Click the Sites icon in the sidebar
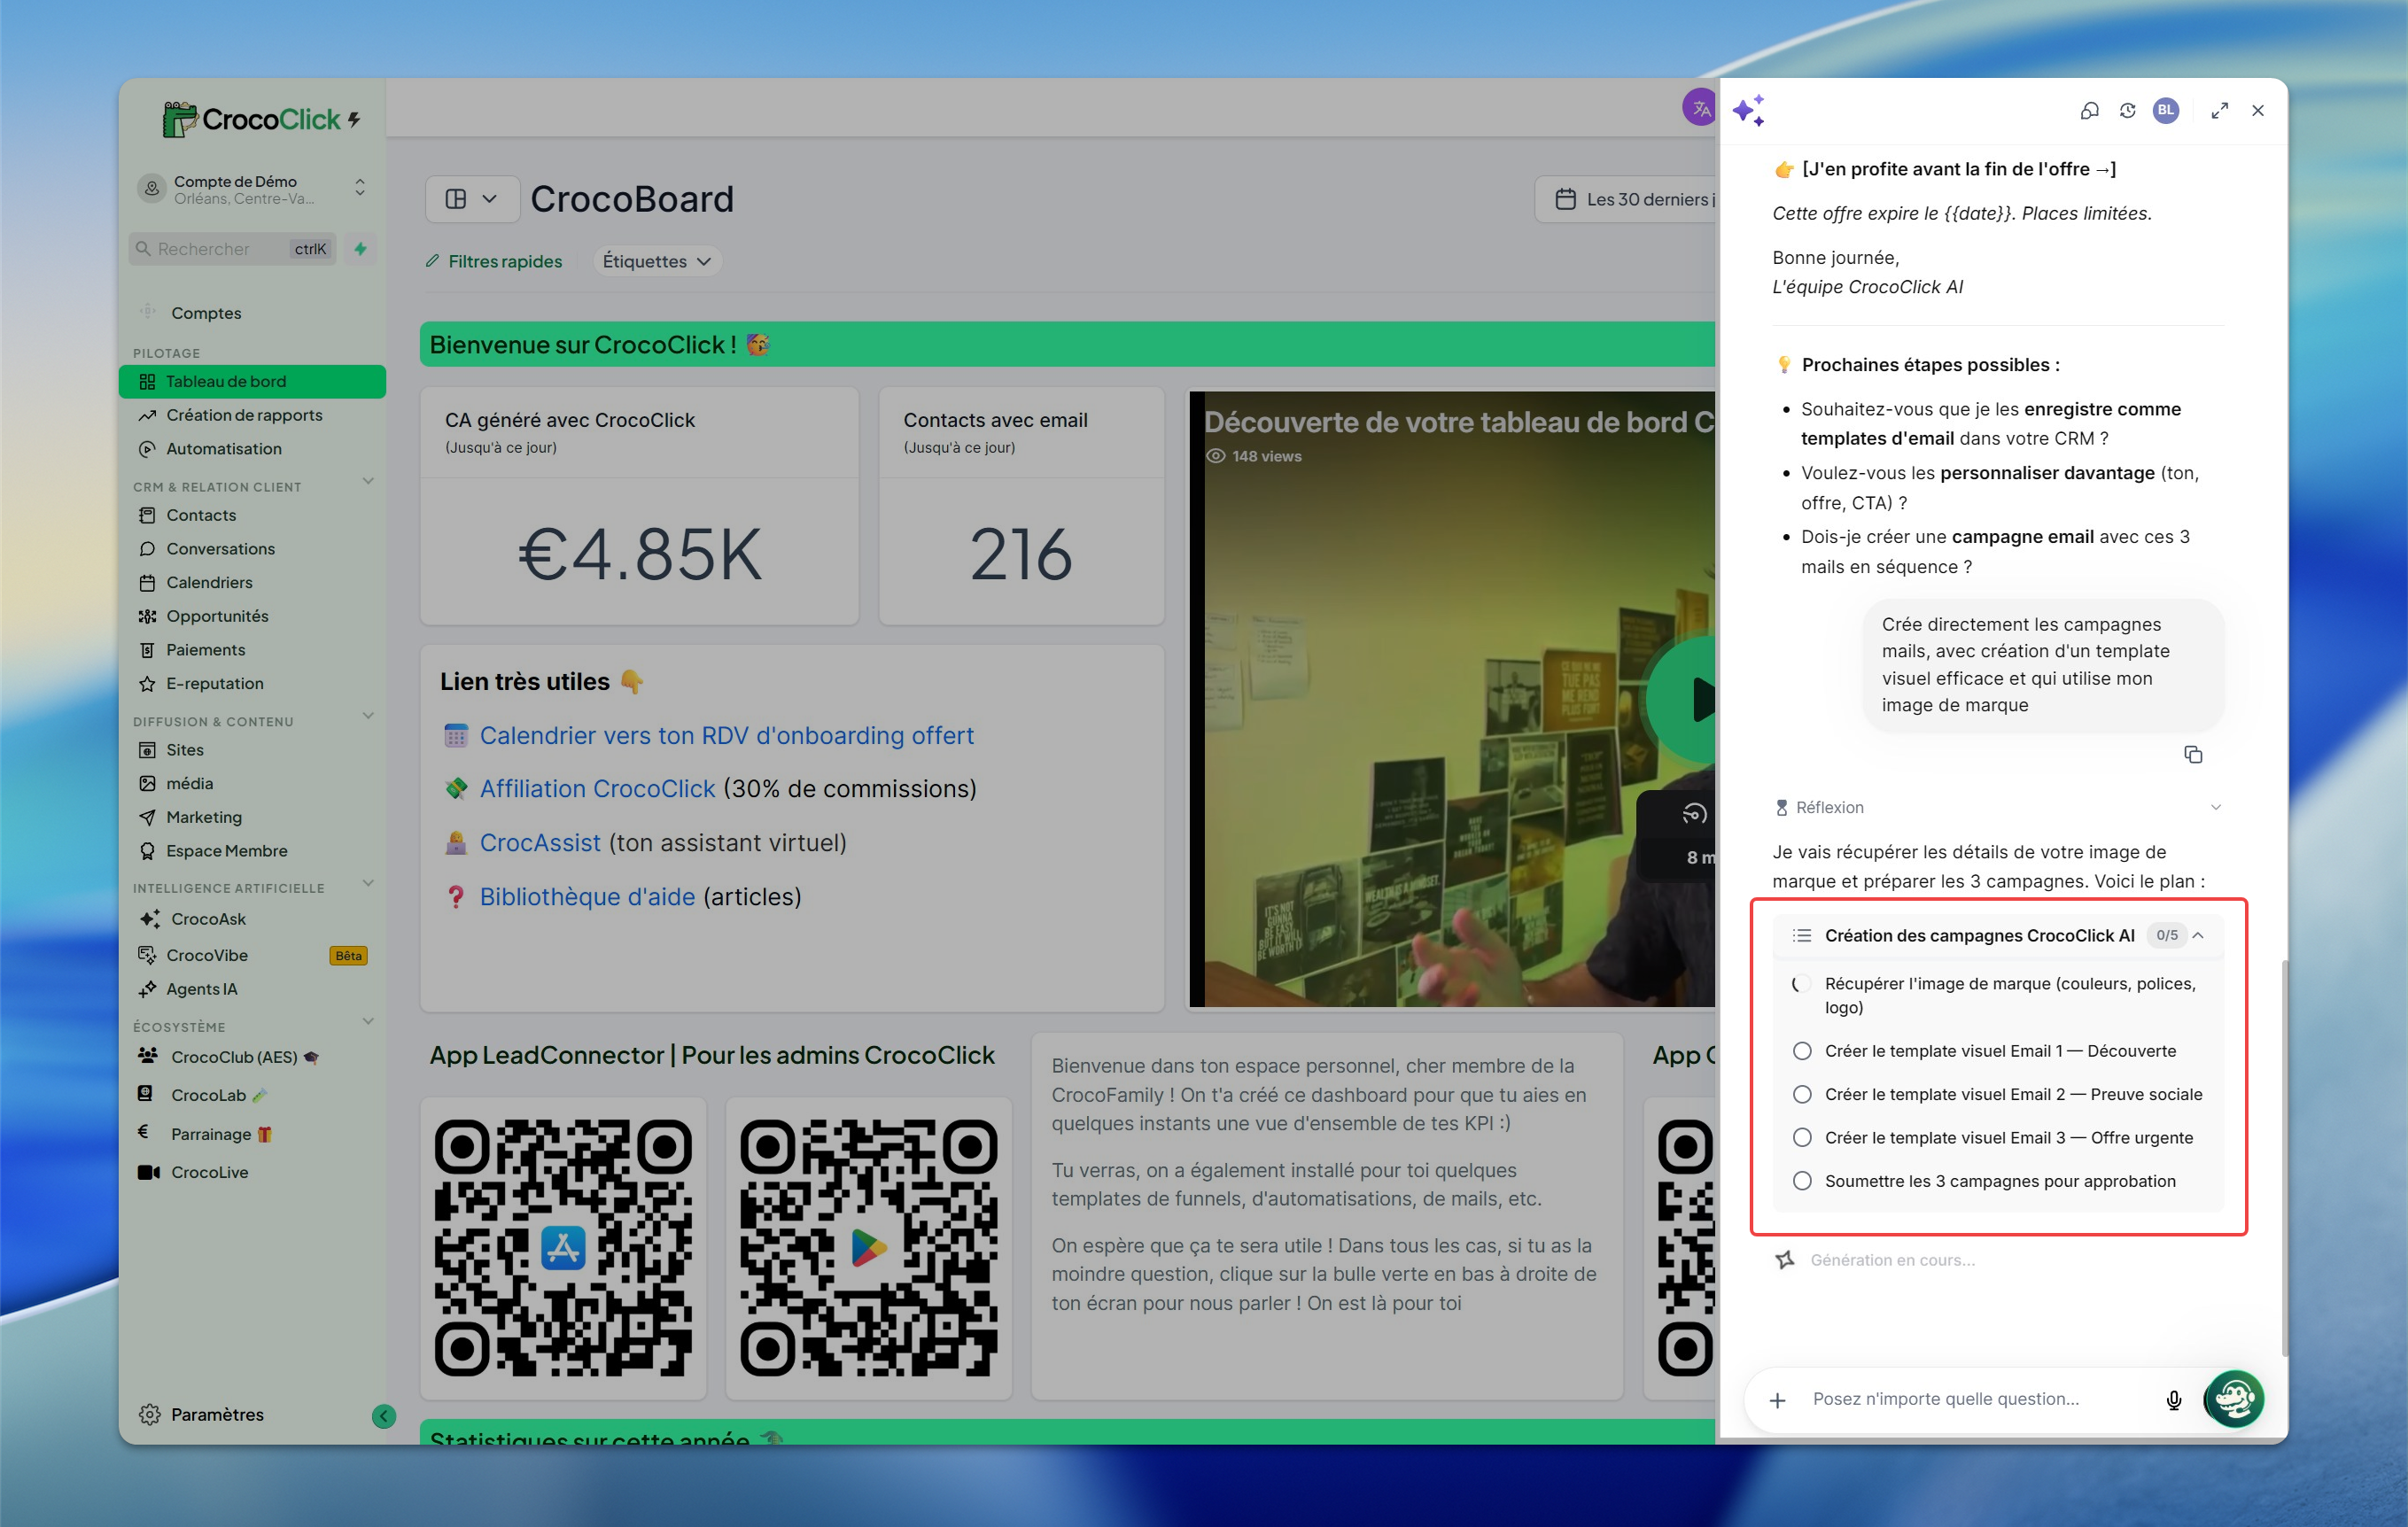Screen dimensions: 2408x1527 tap(147, 750)
